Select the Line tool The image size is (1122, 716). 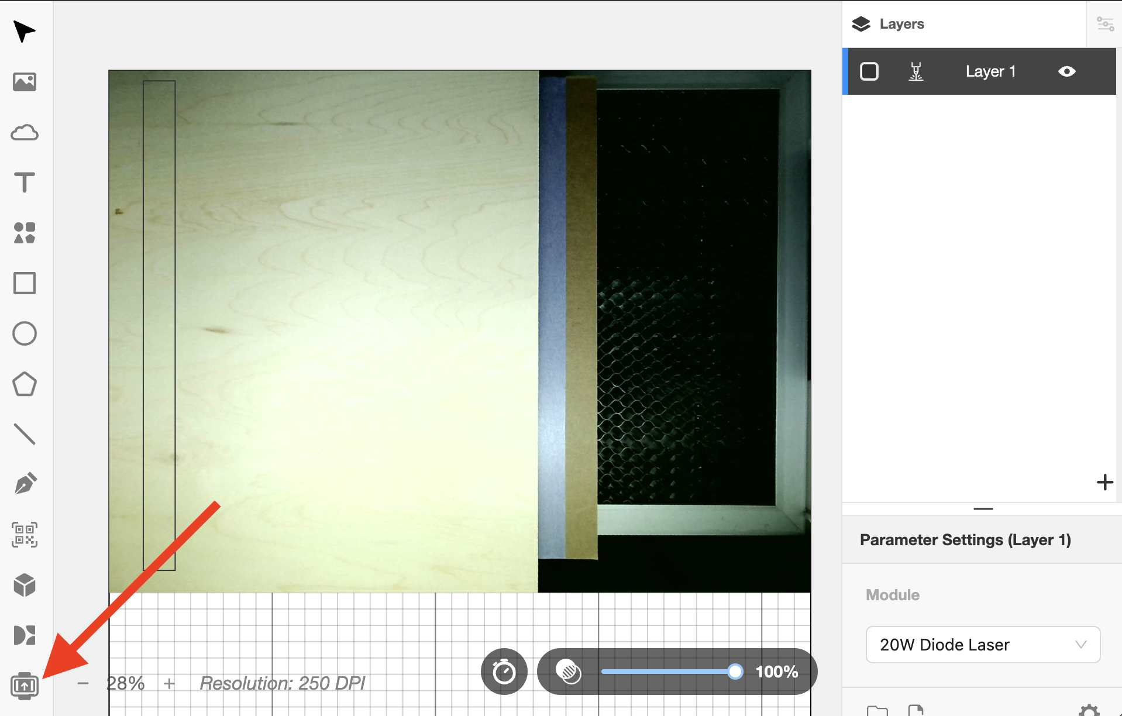pyautogui.click(x=24, y=434)
